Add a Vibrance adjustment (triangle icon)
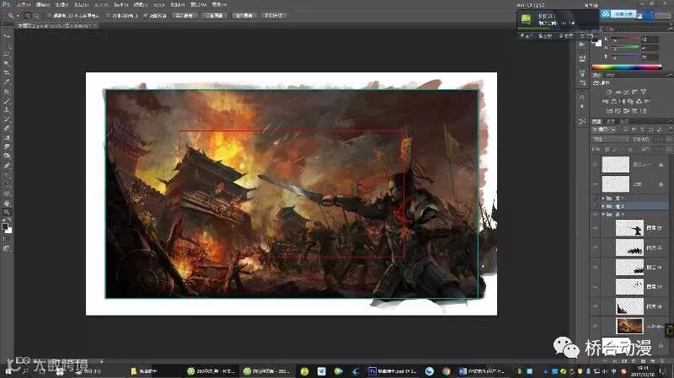Image resolution: width=674 pixels, height=378 pixels. point(644,92)
